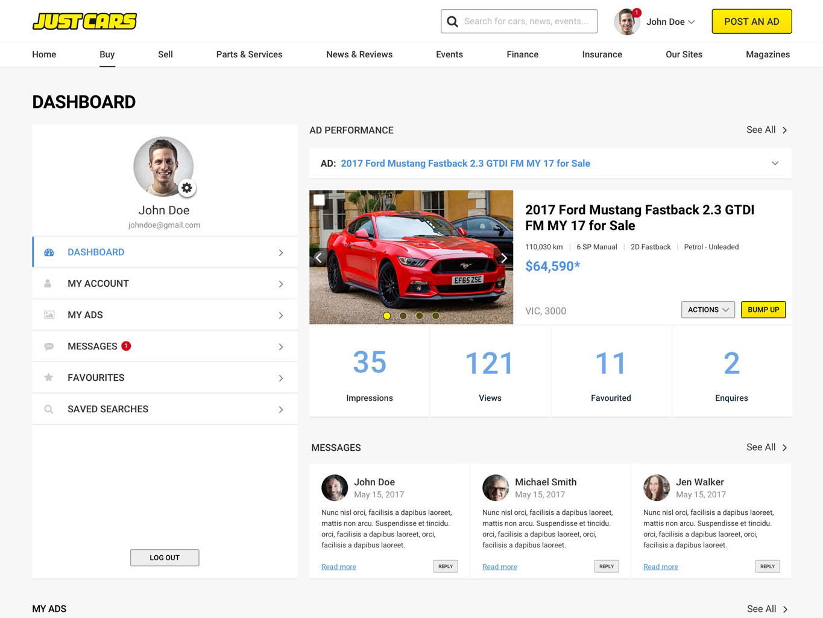This screenshot has width=823, height=618.
Task: Click the Favourites star icon
Action: pyautogui.click(x=49, y=377)
